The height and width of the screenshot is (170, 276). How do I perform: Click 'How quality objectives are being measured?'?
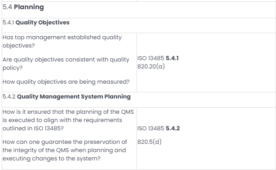coord(66,82)
